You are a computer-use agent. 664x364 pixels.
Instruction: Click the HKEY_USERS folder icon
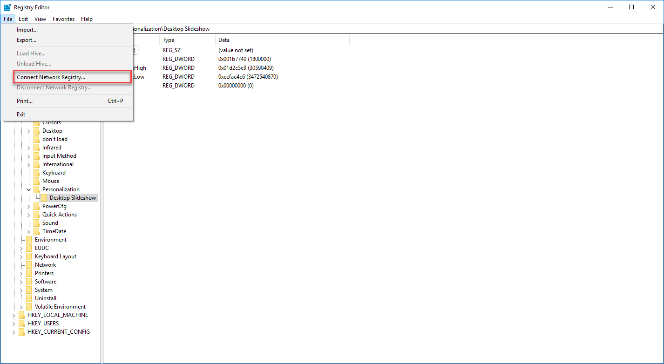point(22,324)
